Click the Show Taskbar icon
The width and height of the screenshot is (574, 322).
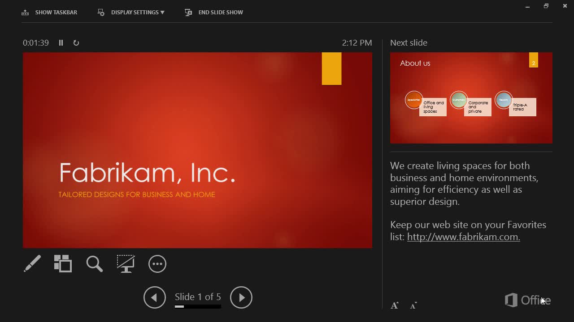[25, 13]
